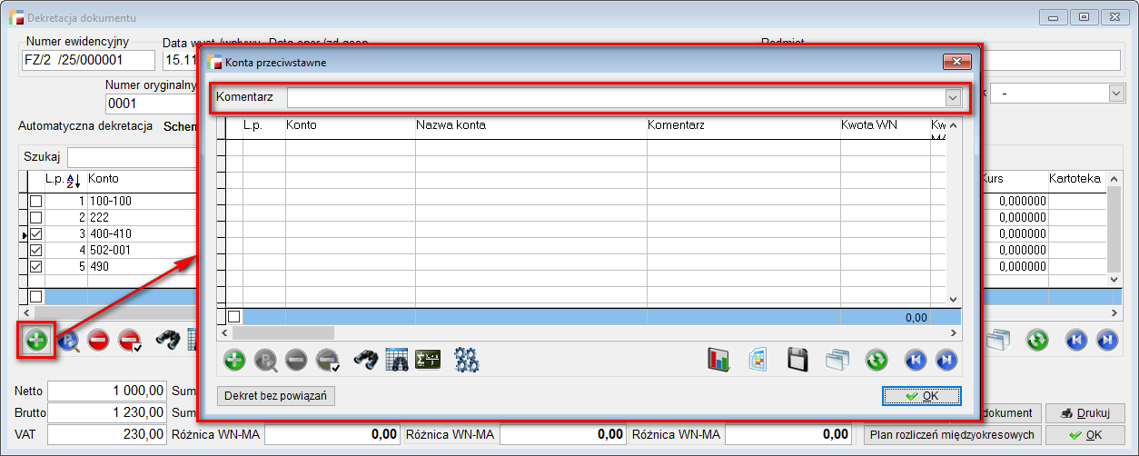
Task: Click the Nazwa konta column header
Action: (x=451, y=124)
